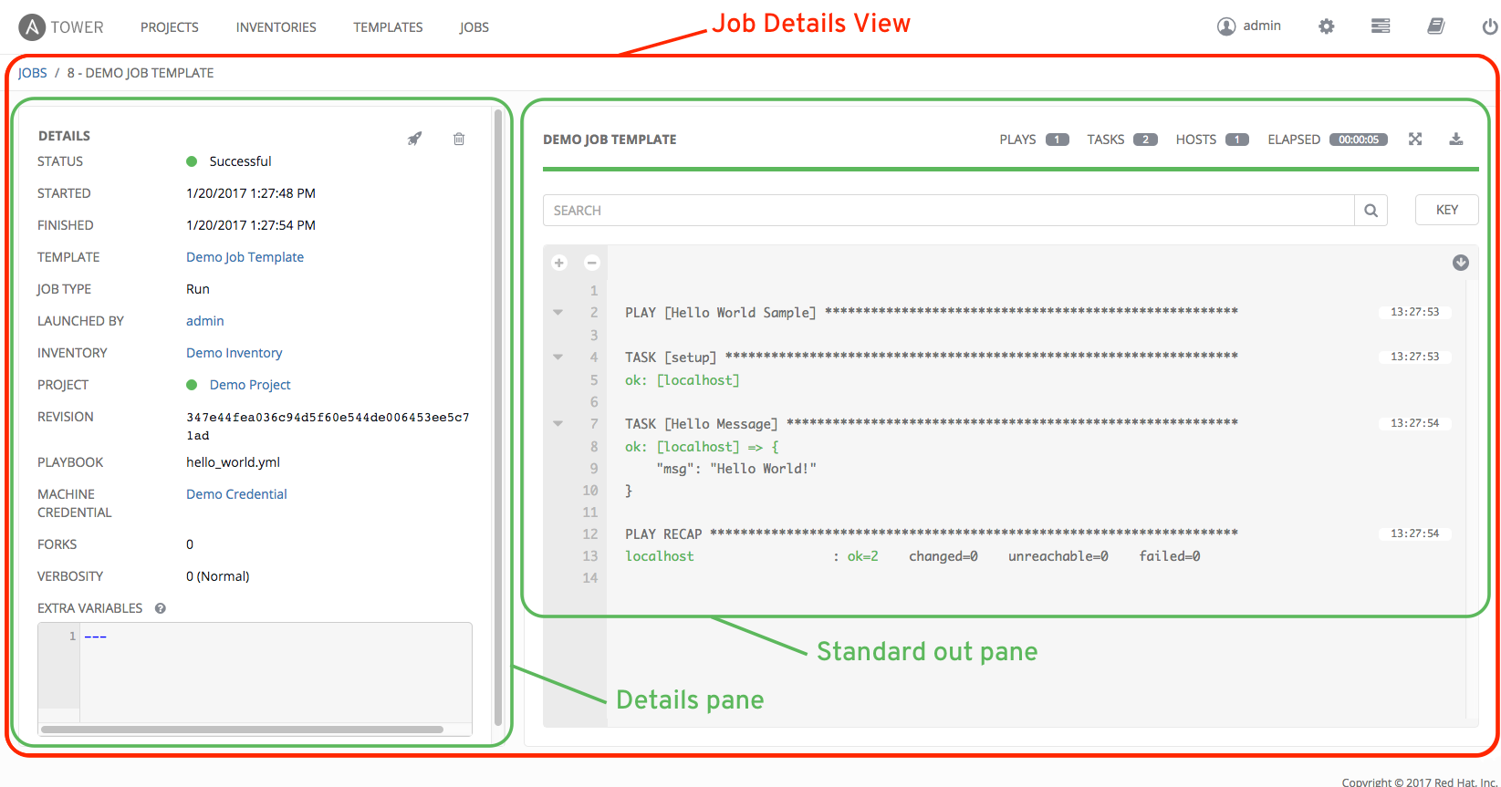Click inside the Extra Variables editor
This screenshot has height=787, width=1501.
276,673
